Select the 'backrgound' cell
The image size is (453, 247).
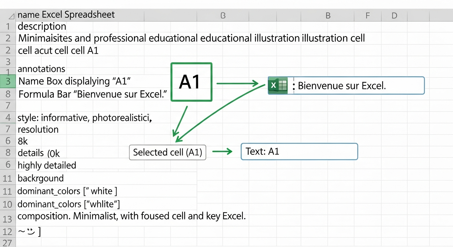(x=41, y=178)
